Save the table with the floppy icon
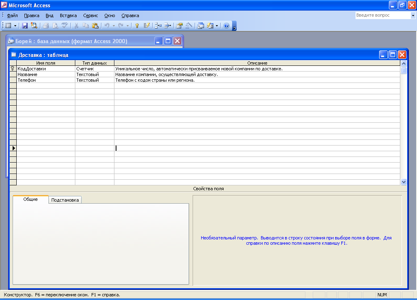 pyautogui.click(x=25, y=26)
